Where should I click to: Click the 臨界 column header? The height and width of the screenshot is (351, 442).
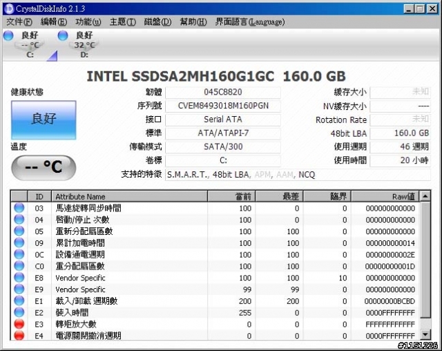pos(327,196)
